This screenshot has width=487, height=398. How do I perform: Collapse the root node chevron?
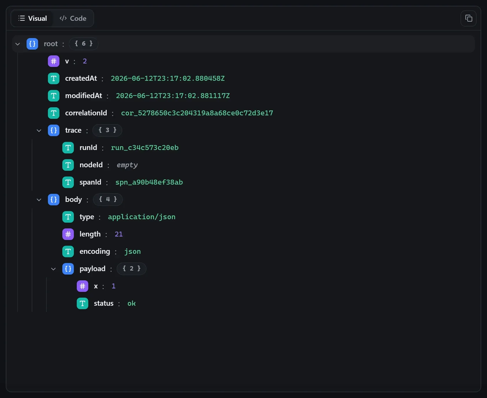(x=18, y=44)
